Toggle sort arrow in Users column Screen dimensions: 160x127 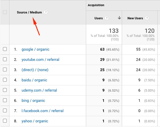point(119,18)
